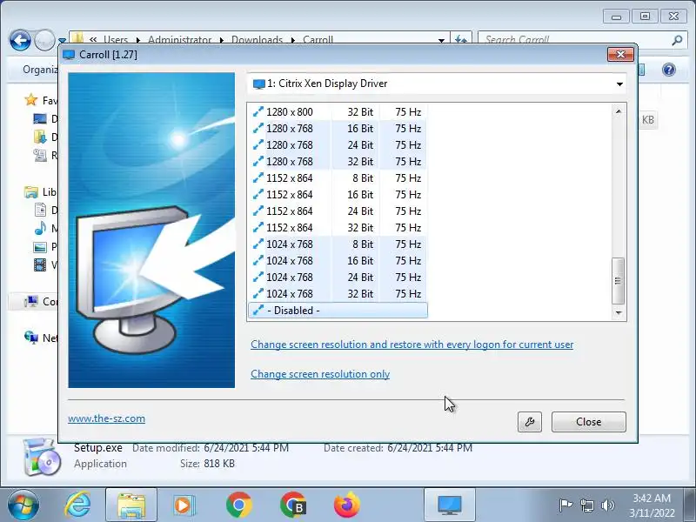
Task: Select 1152 x 864 16 Bit resolution
Action: tap(338, 194)
